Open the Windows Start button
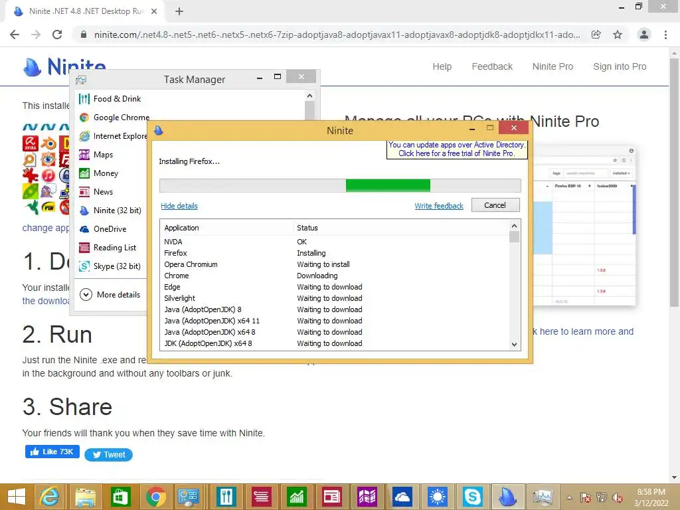This screenshot has width=680, height=510. click(x=17, y=497)
